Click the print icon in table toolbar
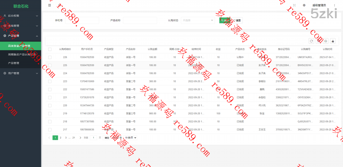Viewport: 343px width, 167px height. coord(326,41)
